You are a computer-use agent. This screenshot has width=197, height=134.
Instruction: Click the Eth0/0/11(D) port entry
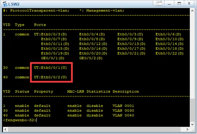(55, 44)
